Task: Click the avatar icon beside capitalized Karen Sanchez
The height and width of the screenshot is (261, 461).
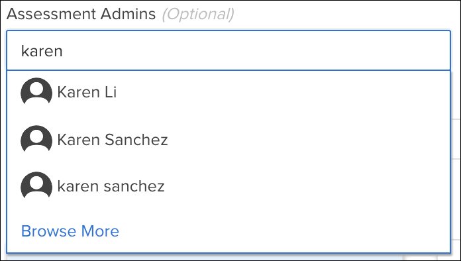Action: click(36, 139)
